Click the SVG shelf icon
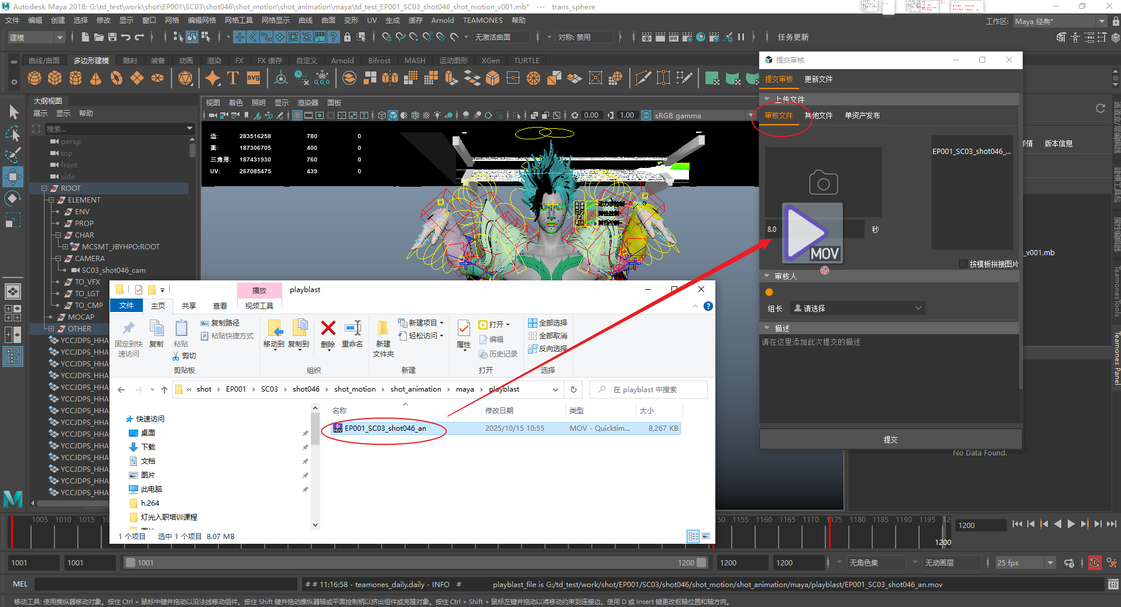 253,78
